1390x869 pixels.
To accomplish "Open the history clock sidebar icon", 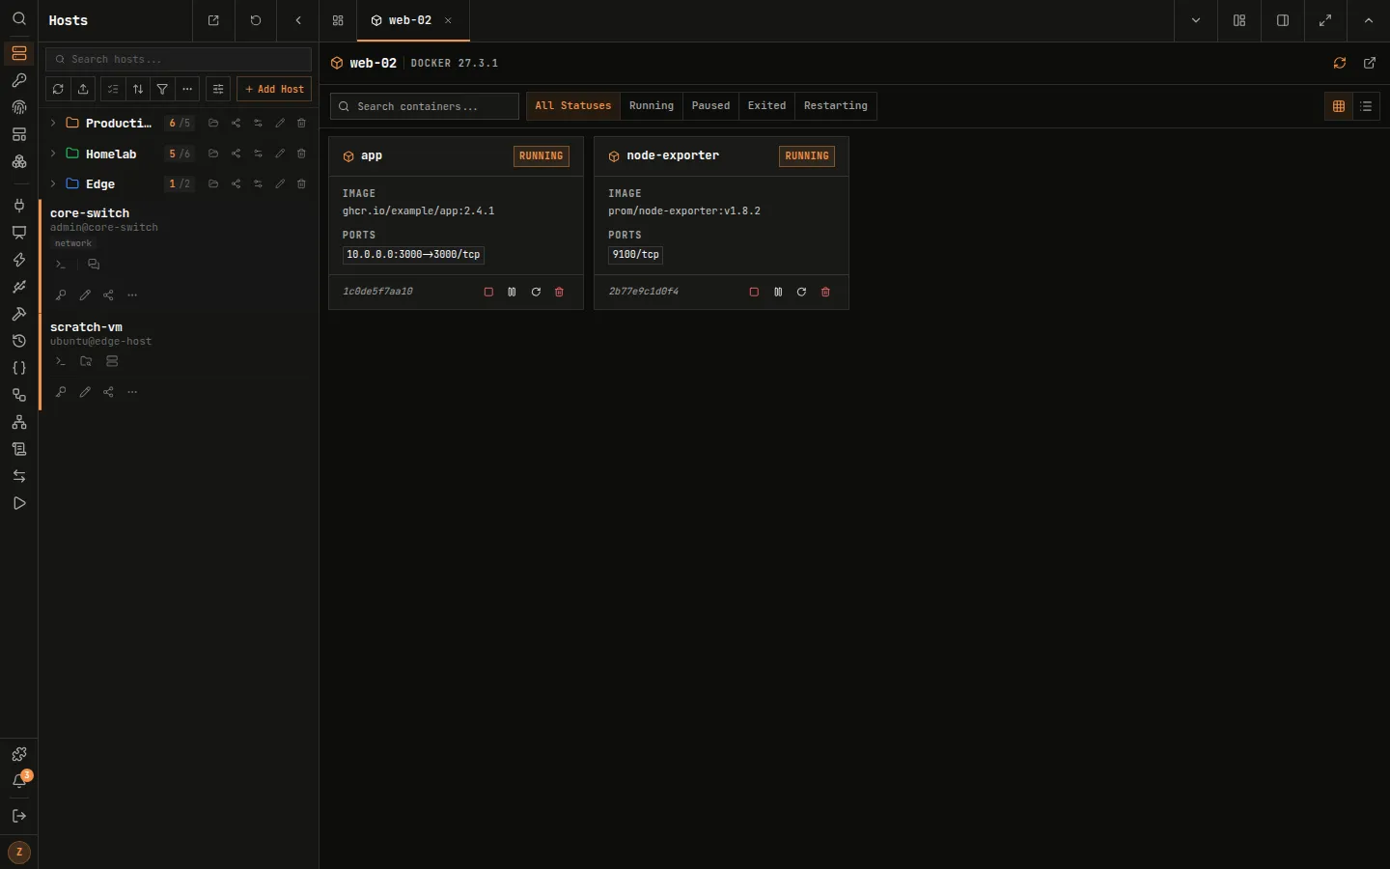I will coord(18,341).
